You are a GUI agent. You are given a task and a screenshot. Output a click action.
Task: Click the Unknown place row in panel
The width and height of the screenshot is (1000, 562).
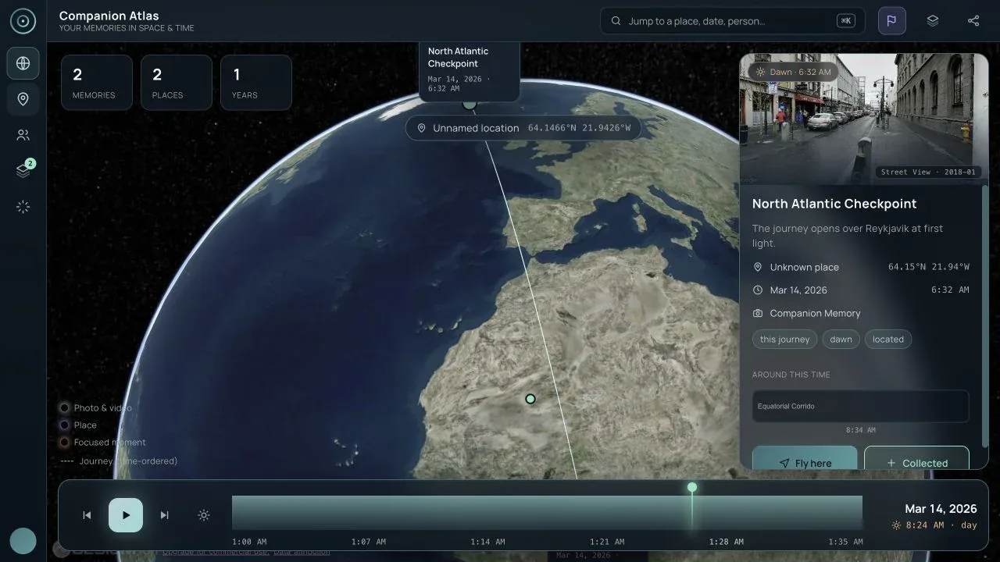point(860,267)
